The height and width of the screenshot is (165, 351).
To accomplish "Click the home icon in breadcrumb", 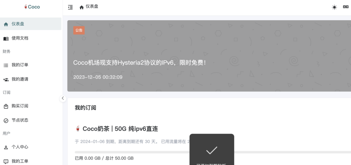I will (82, 7).
